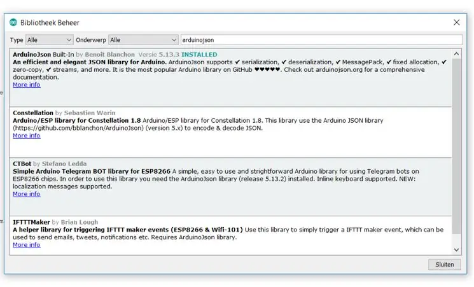This screenshot has width=474, height=287.
Task: Click 'A helper library for triggering IFTTT' heading
Action: pos(128,230)
